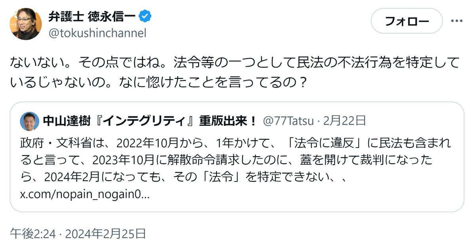
Task: Open 徳永信一's profile avatar photo
Action: coord(26,24)
